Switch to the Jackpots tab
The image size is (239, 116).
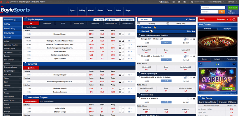pyautogui.click(x=217, y=59)
